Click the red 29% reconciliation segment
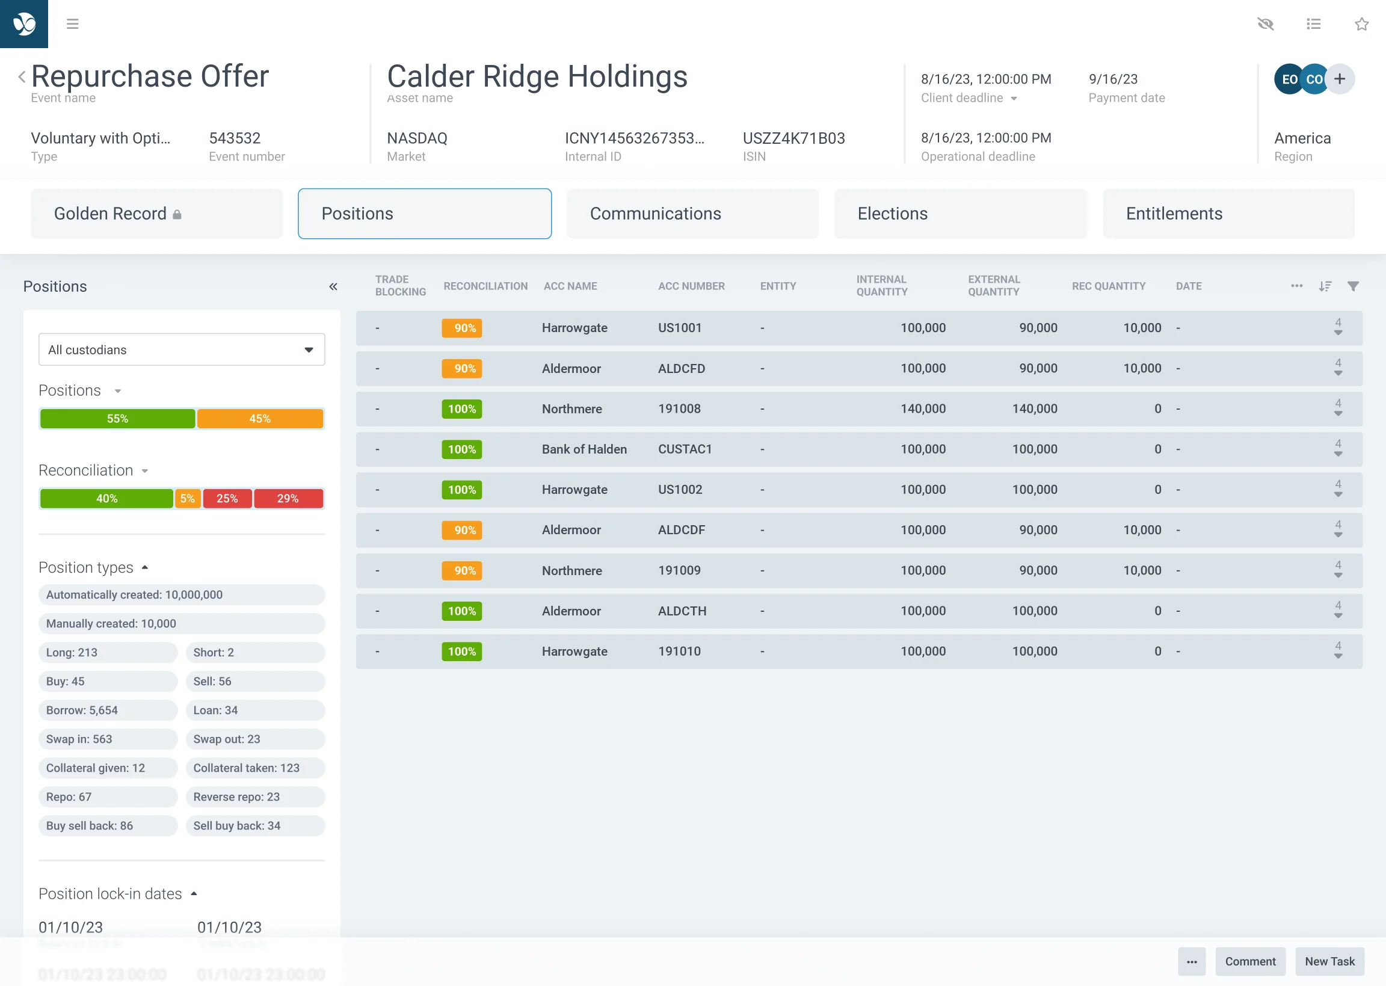 [x=288, y=499]
